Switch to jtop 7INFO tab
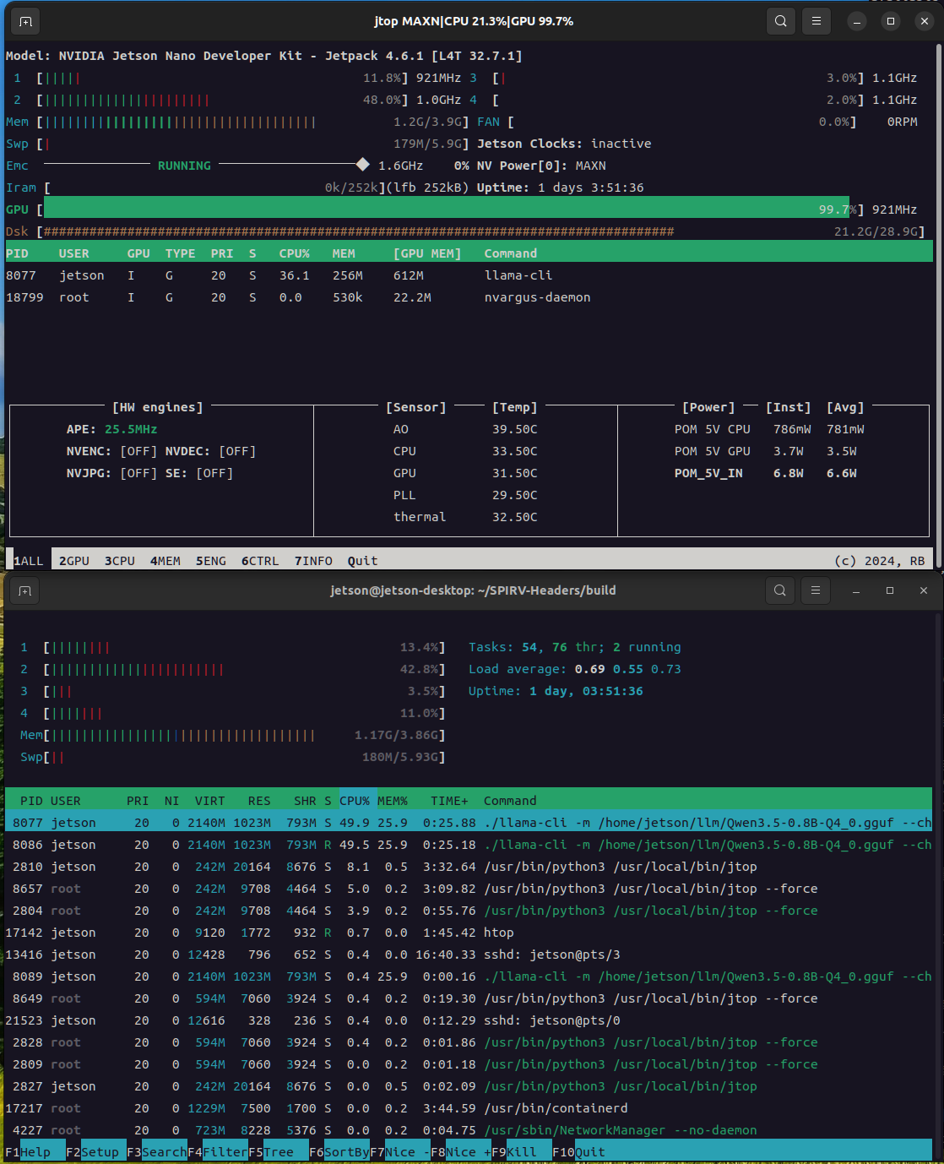The height and width of the screenshot is (1164, 944). (313, 561)
